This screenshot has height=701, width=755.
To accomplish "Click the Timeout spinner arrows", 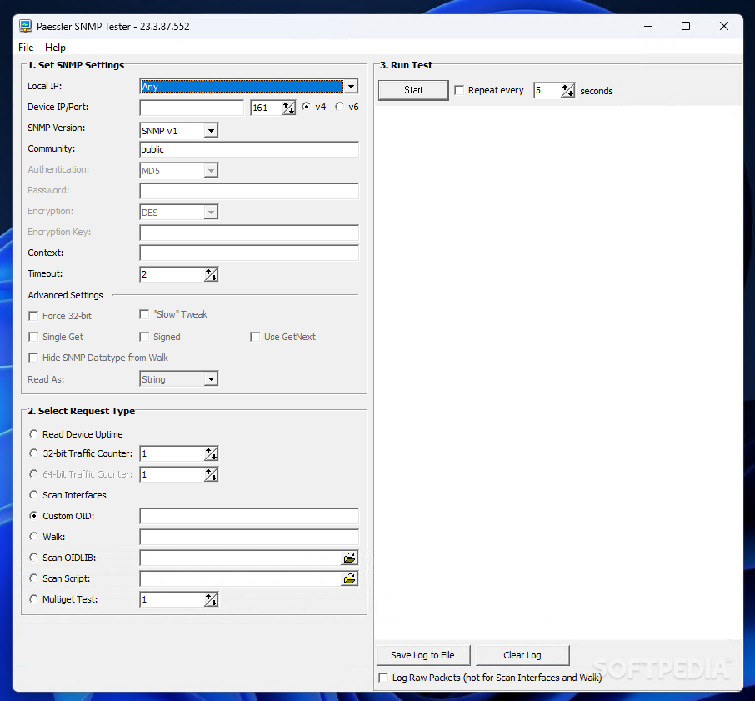I will pos(212,274).
